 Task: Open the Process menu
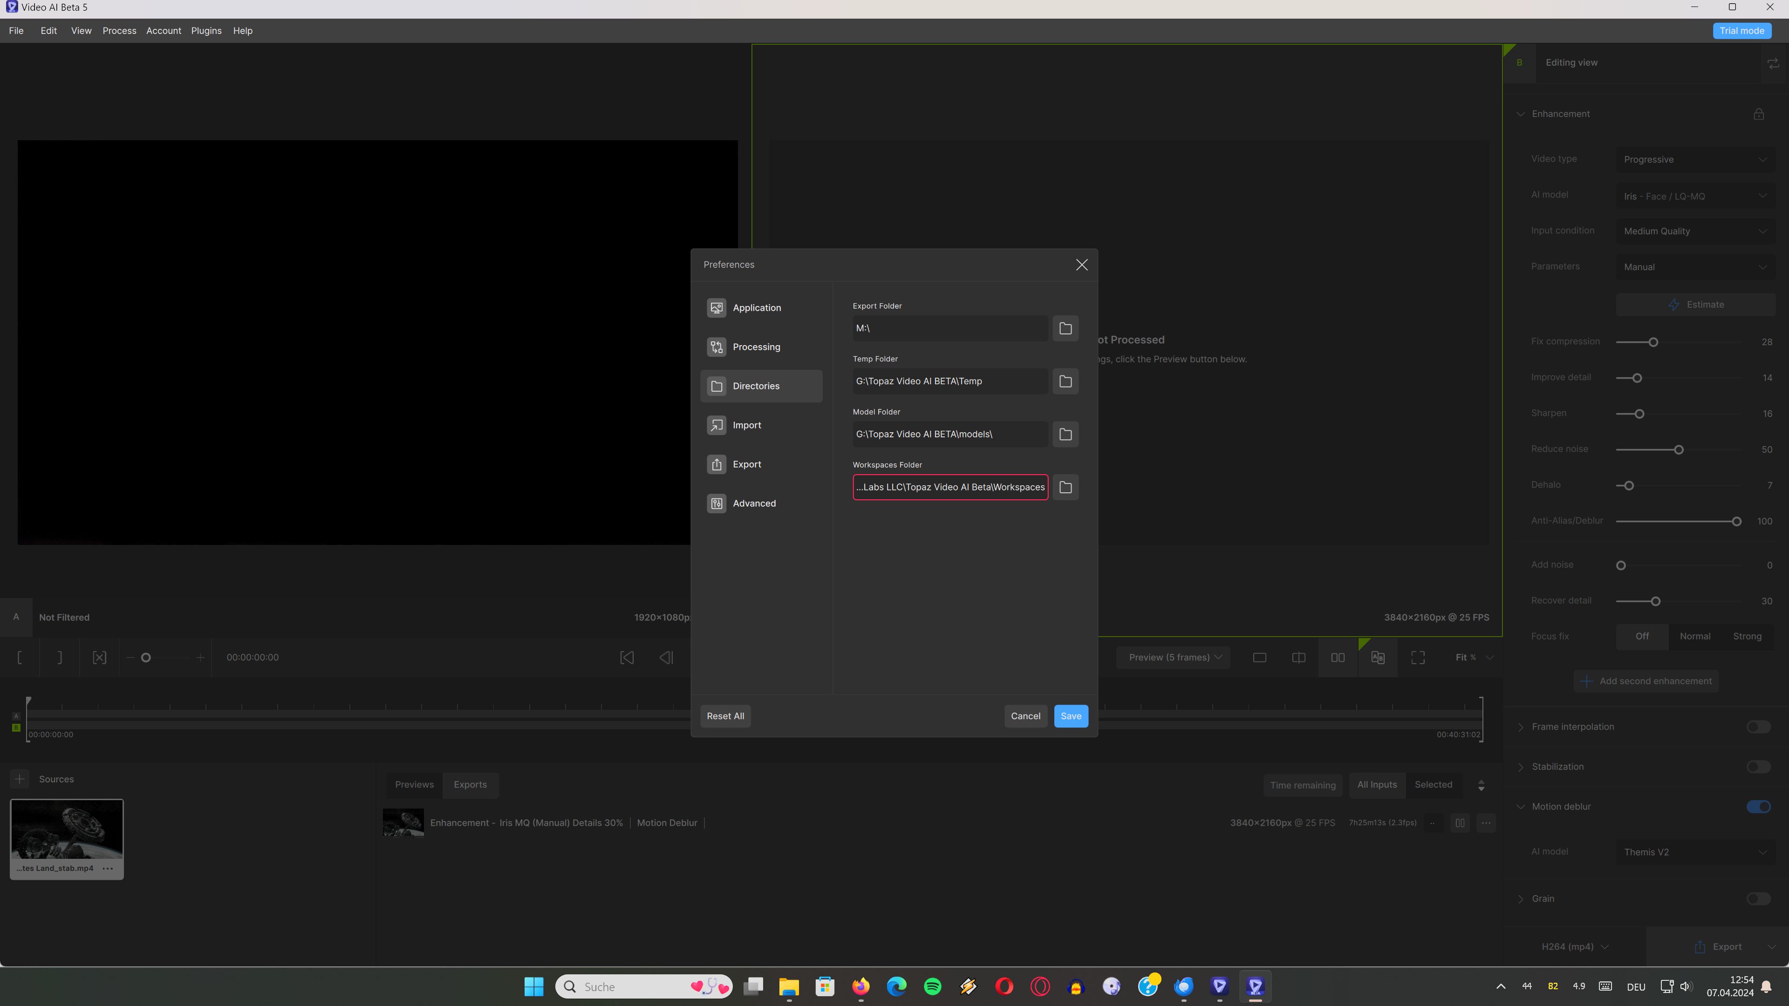pos(119,31)
